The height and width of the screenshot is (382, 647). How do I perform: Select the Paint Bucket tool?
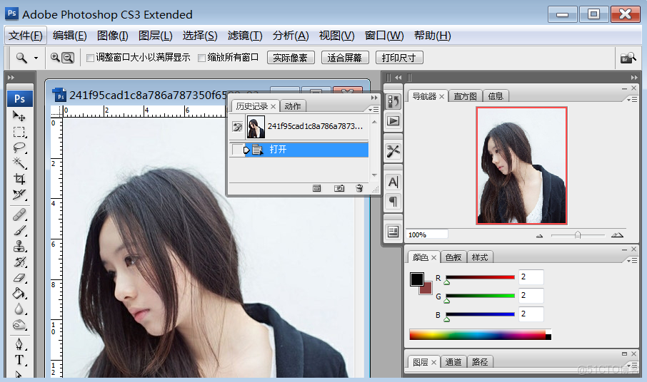(19, 294)
